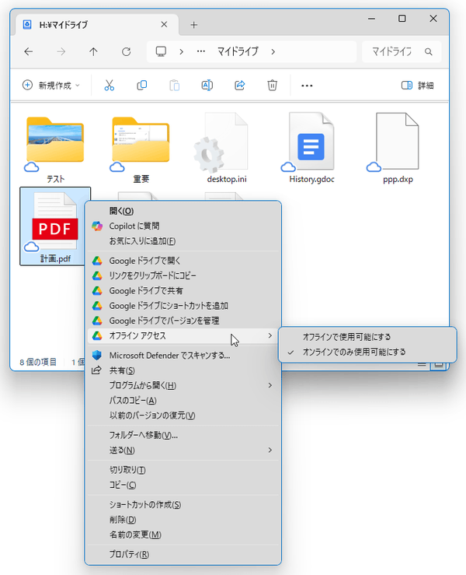The image size is (466, 575).
Task: Go up one folder level arrow
Action: click(x=93, y=52)
